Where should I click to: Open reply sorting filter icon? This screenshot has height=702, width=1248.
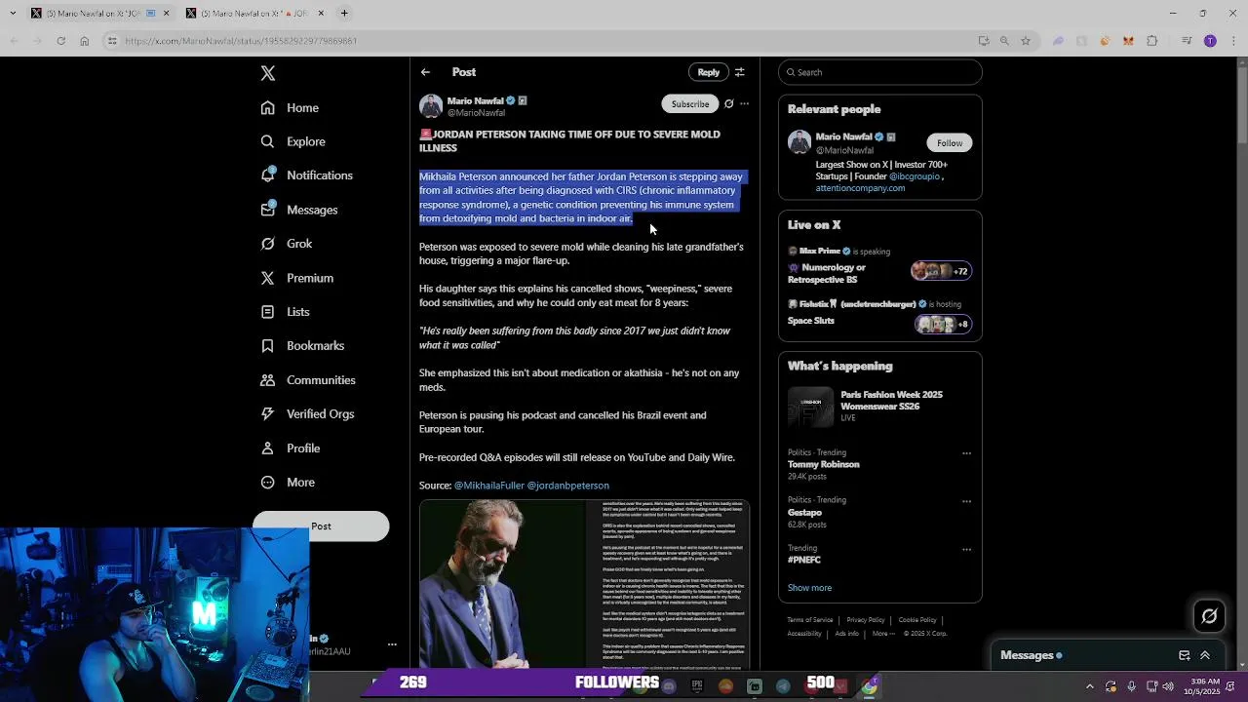pyautogui.click(x=739, y=72)
